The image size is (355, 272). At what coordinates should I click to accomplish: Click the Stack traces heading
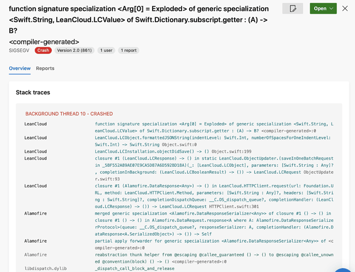pos(33,92)
